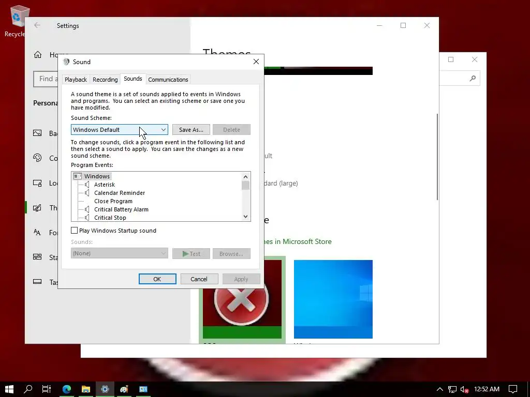
Task: Open the notification center icon
Action: pos(513,389)
